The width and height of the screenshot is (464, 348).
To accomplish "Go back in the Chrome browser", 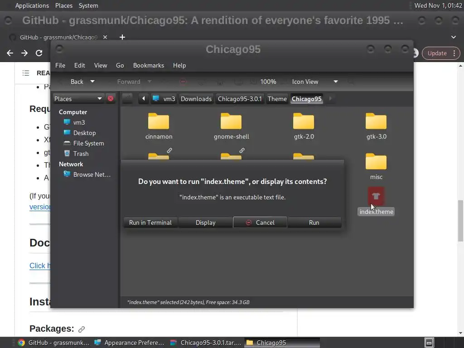I will click(x=10, y=53).
